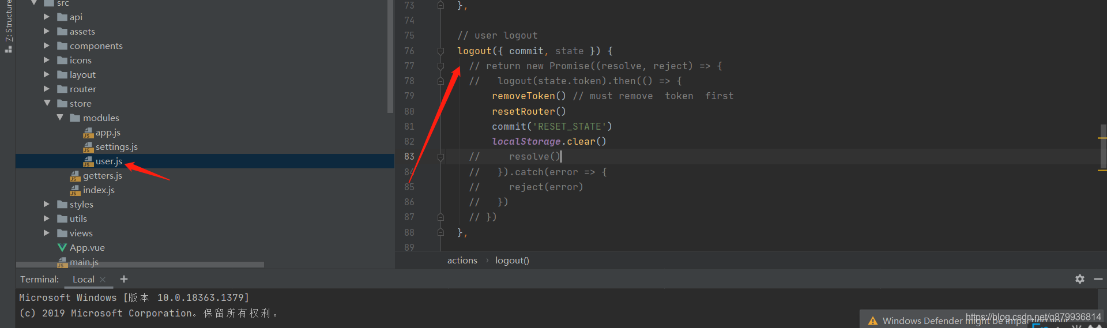Click JS file icon of settings.js
Screen dimensions: 1107x328
click(88, 147)
